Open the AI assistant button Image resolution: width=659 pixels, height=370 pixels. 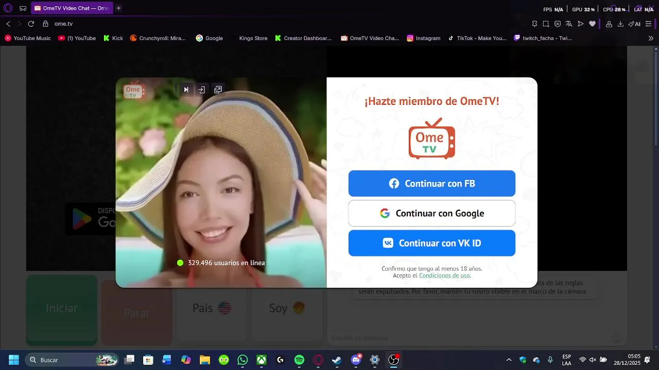tap(634, 24)
